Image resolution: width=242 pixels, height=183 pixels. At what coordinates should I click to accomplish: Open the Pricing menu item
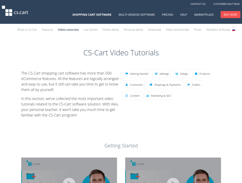click(167, 15)
